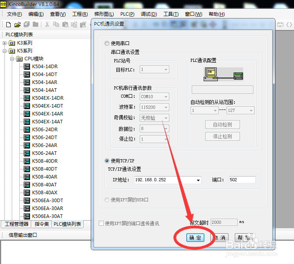Collapse the K5系列 tree node

tap(4, 51)
